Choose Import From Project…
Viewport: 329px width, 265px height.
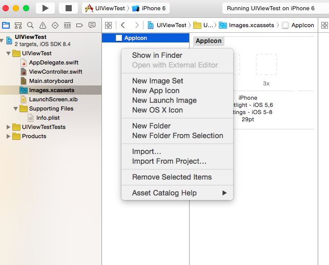point(177,161)
